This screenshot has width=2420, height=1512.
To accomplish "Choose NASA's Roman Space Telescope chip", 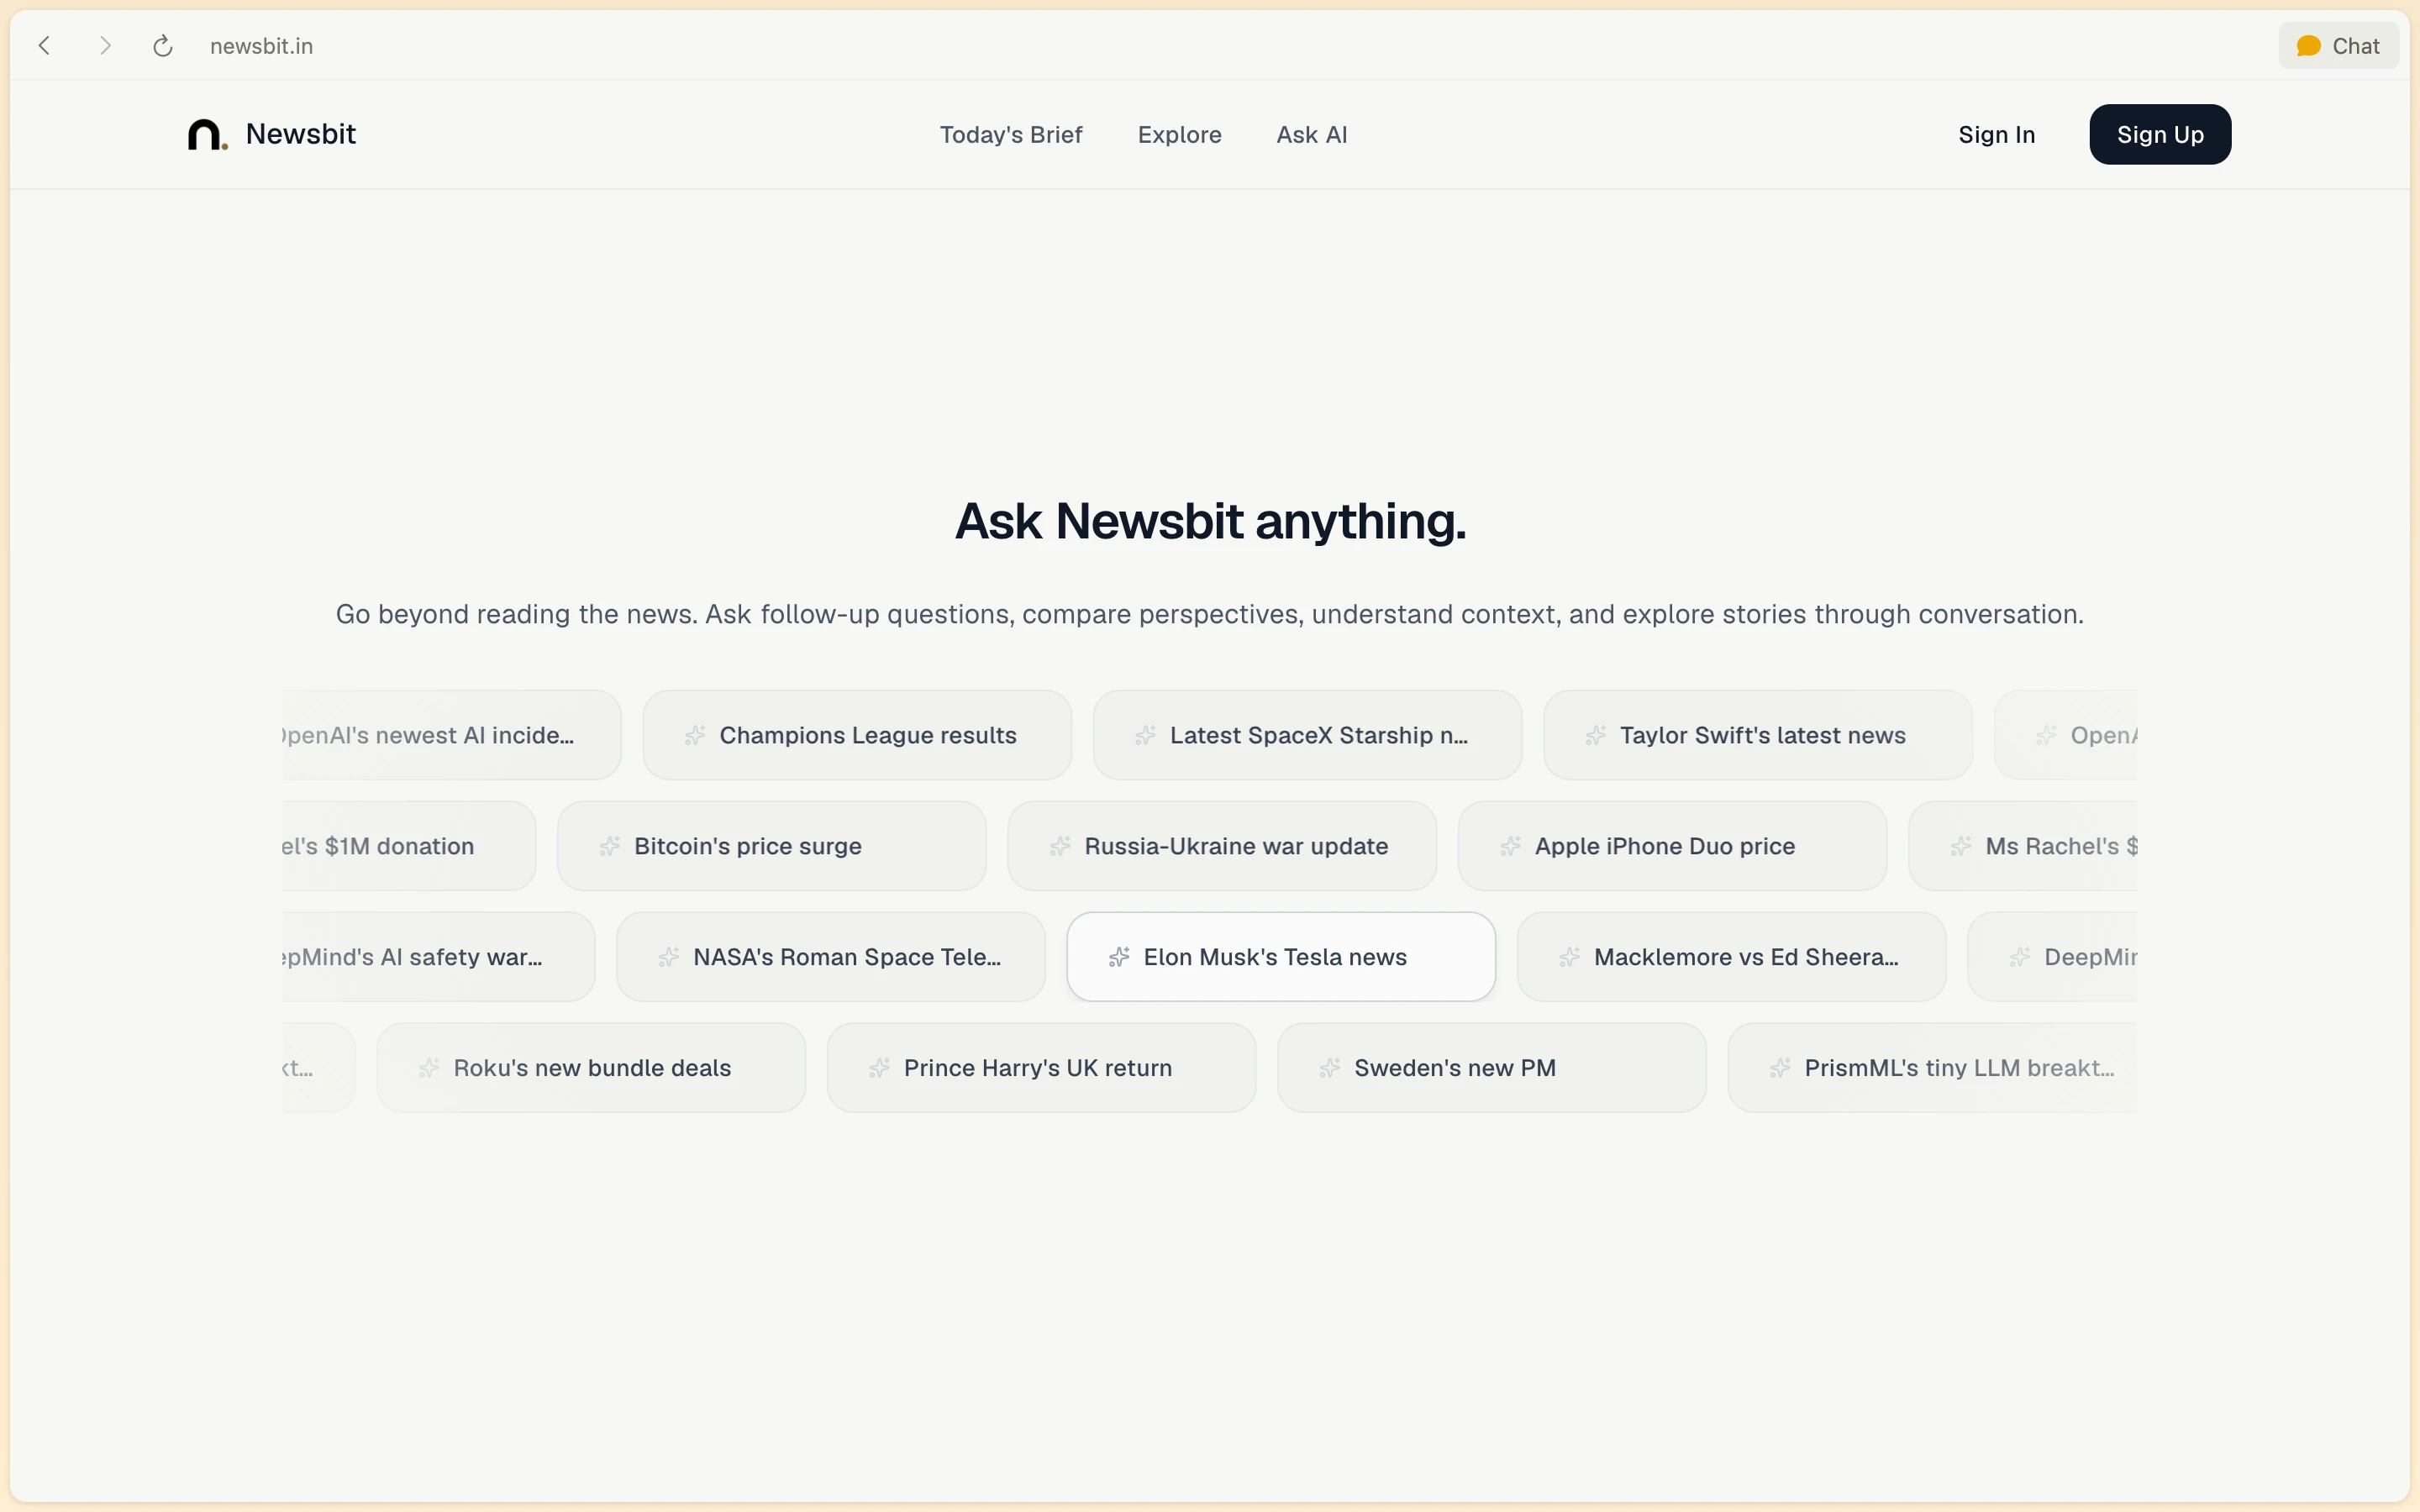I will click(830, 957).
